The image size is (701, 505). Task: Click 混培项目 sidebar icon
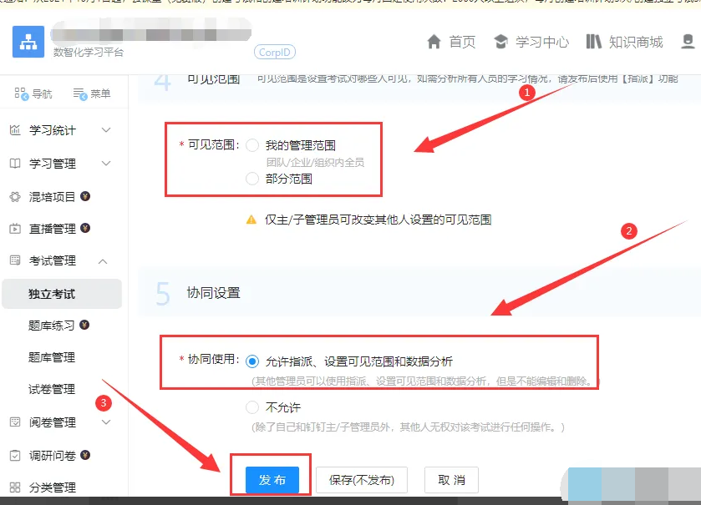point(15,197)
